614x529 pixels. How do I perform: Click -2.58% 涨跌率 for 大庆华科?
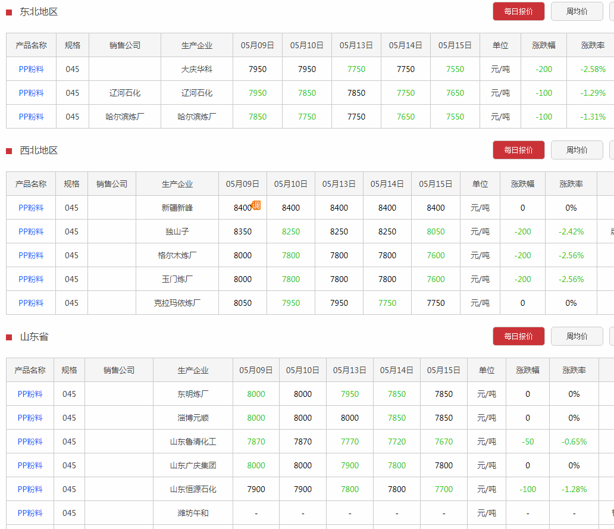pos(593,69)
